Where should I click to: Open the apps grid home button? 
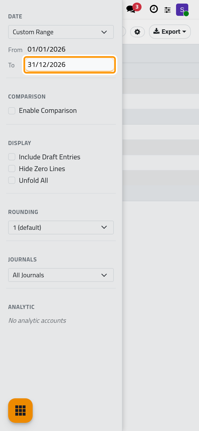click(x=20, y=411)
